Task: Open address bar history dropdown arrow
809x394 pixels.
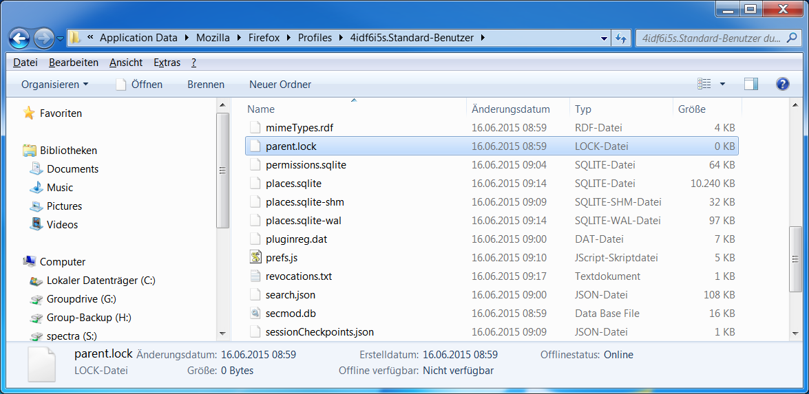Action: point(604,39)
